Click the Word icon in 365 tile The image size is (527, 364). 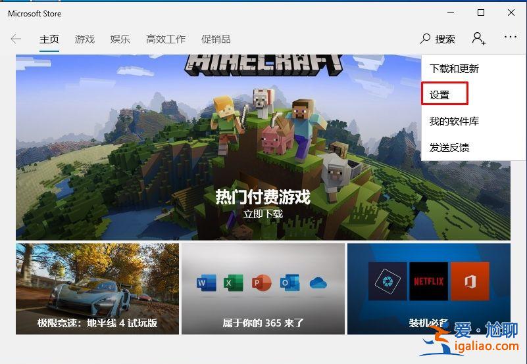pos(207,283)
